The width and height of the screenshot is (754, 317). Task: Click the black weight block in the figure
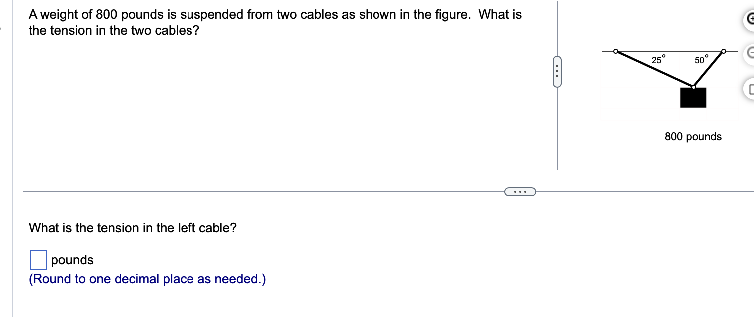[x=693, y=98]
